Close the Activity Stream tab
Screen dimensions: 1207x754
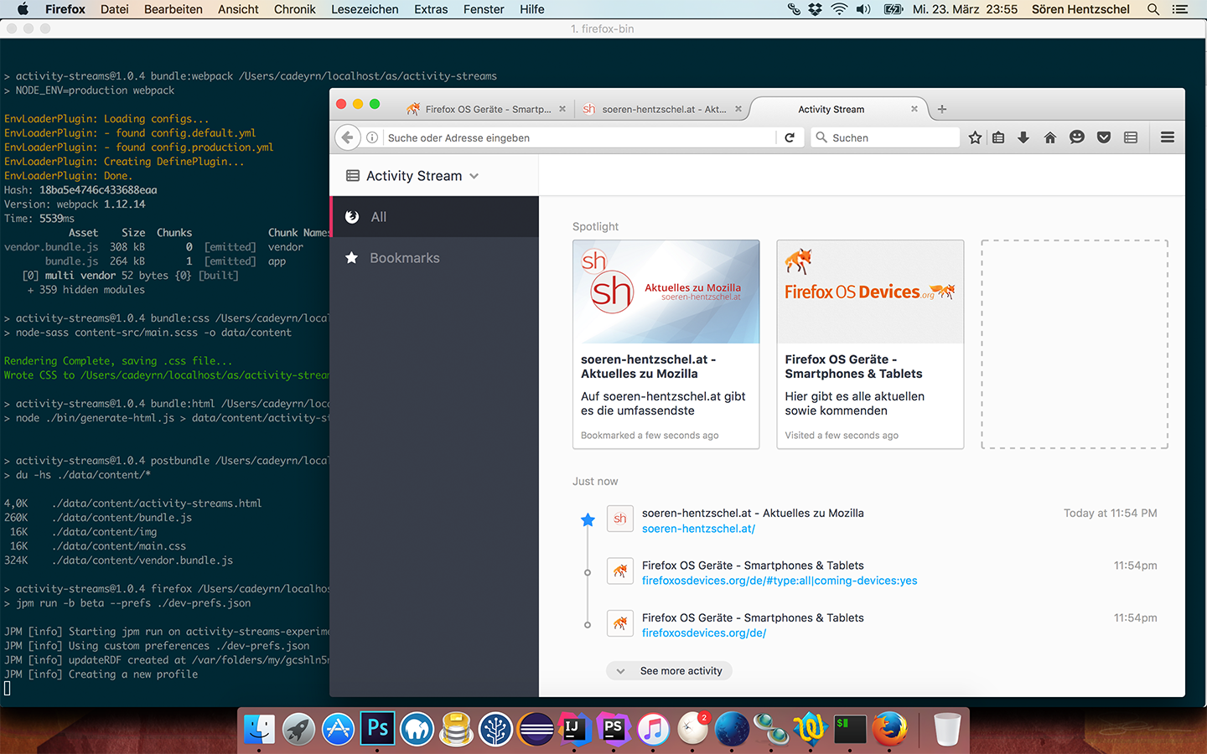[914, 109]
